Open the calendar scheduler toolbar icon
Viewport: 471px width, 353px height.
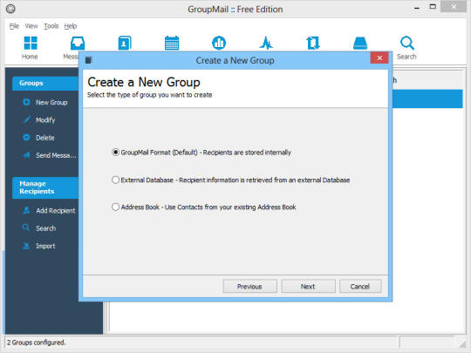172,43
